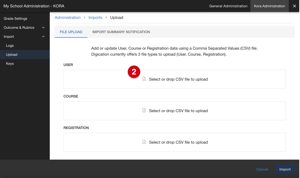Close the administration panel with the X
Screen dimensions: 300x178
[294, 6]
